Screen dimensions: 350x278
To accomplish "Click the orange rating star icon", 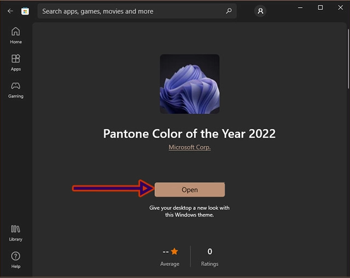I will (x=174, y=252).
